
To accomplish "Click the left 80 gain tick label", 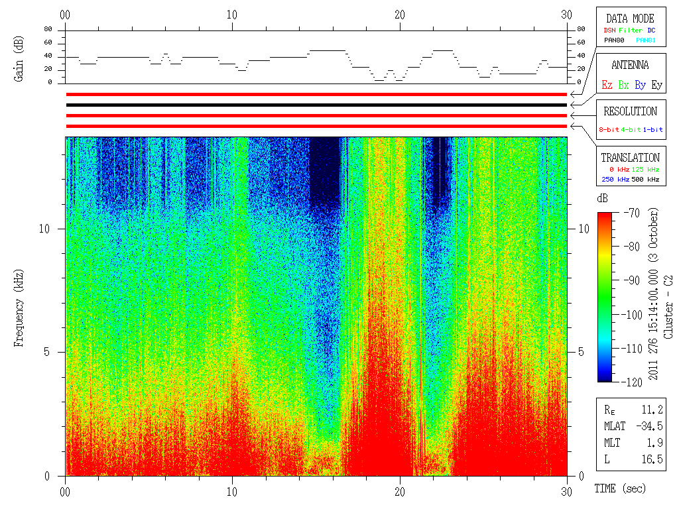I will tap(48, 29).
